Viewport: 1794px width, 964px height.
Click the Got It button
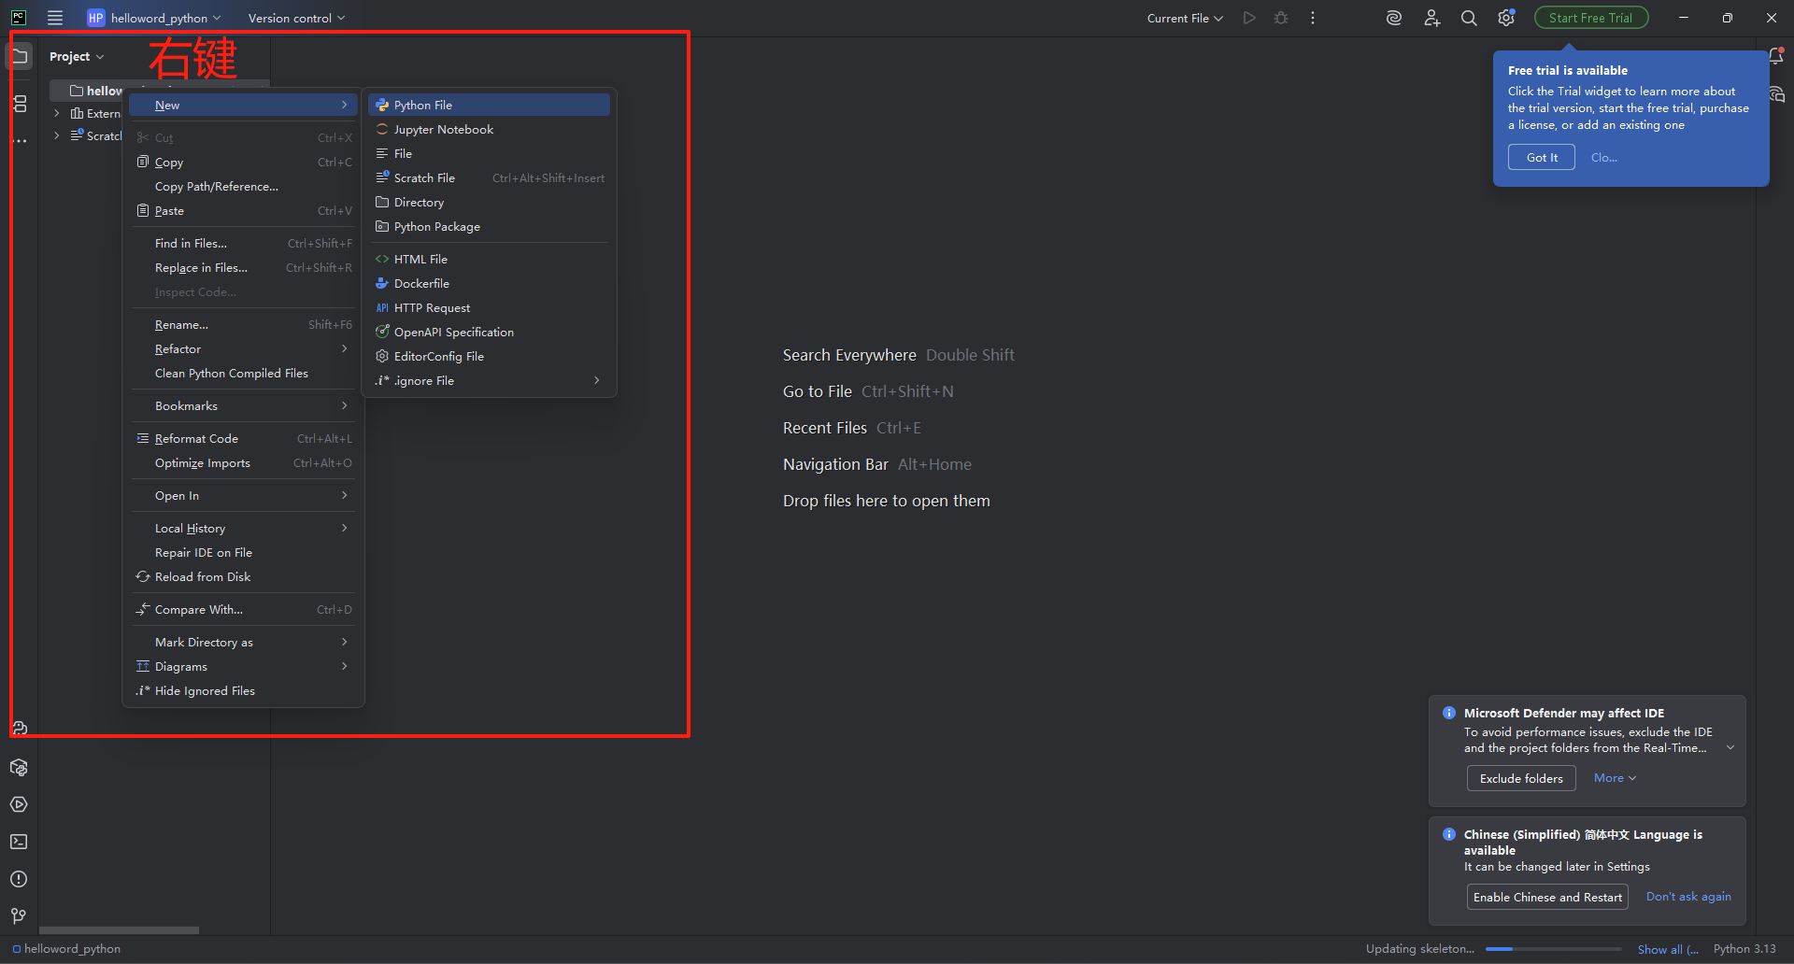point(1541,158)
